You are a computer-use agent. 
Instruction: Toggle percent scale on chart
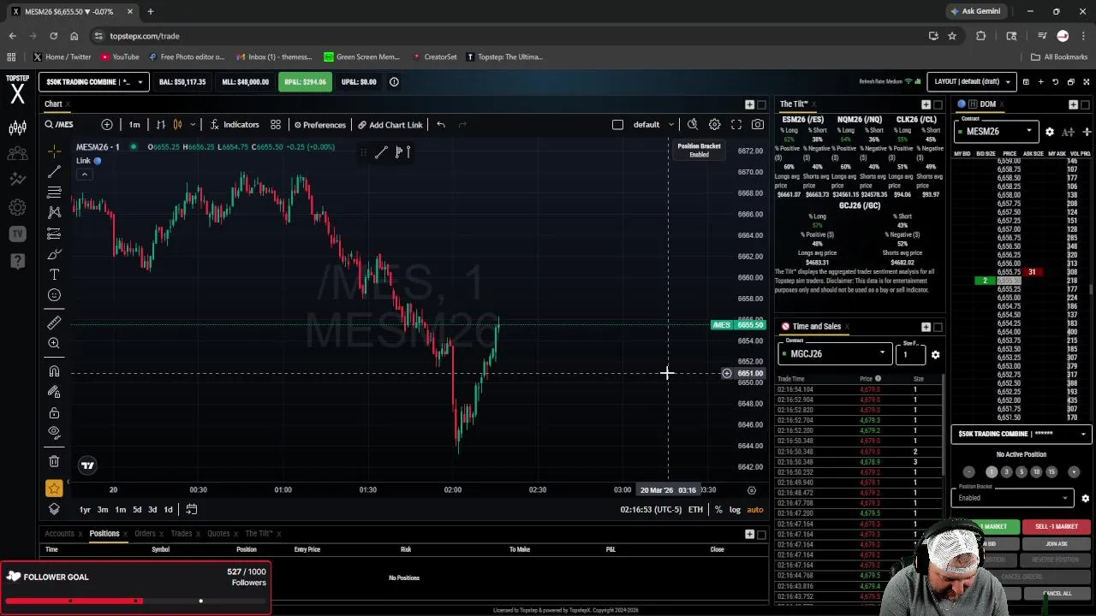718,510
